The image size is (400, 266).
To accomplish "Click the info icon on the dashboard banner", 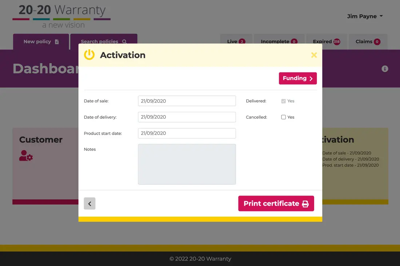I will pyautogui.click(x=385, y=69).
